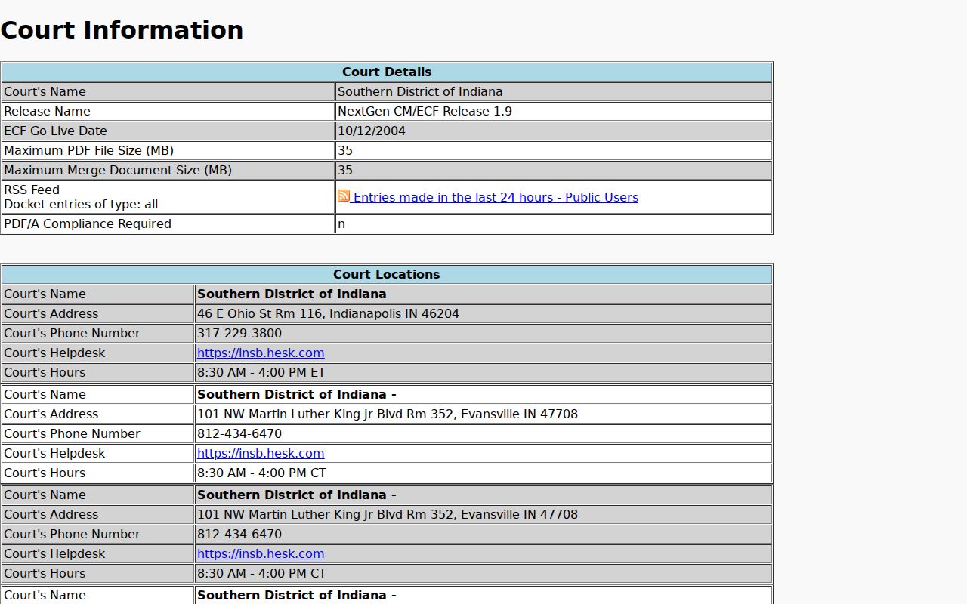The height and width of the screenshot is (604, 967).
Task: Click the Court Details table header
Action: click(x=387, y=72)
